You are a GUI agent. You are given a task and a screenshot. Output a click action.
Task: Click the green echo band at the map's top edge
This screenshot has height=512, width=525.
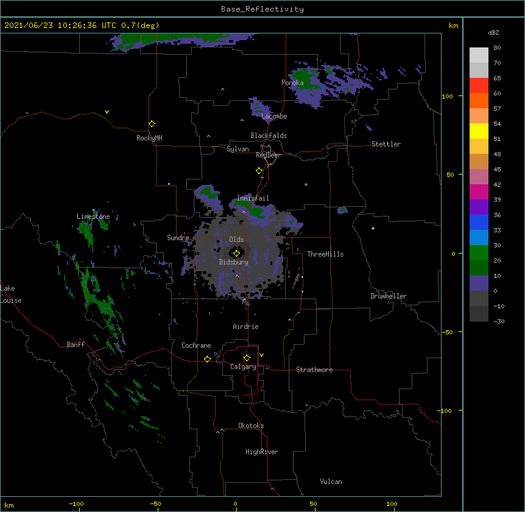[167, 38]
